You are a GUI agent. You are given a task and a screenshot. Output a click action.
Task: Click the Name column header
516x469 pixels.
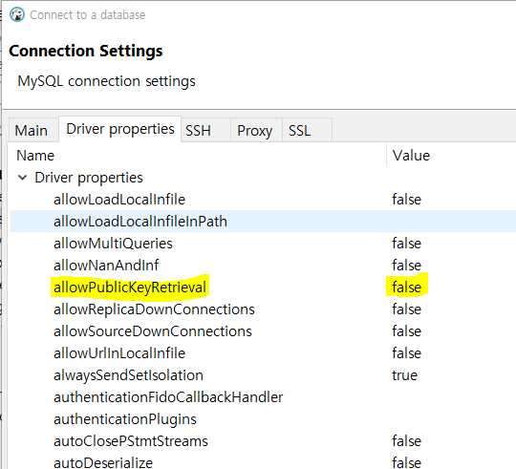click(35, 156)
